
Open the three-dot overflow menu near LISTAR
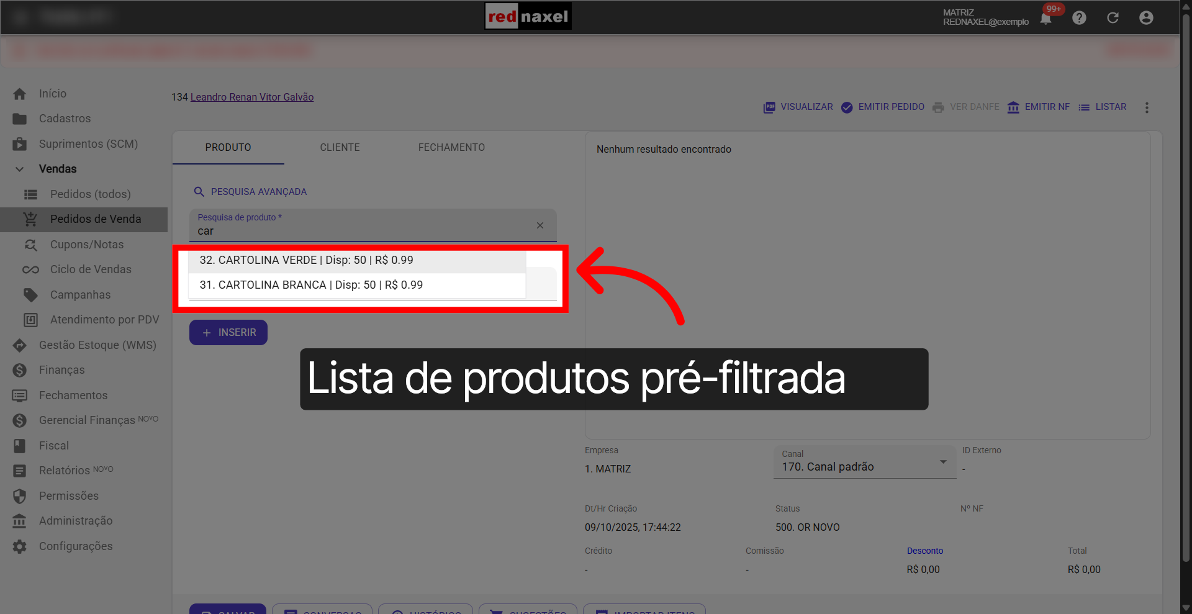coord(1147,107)
